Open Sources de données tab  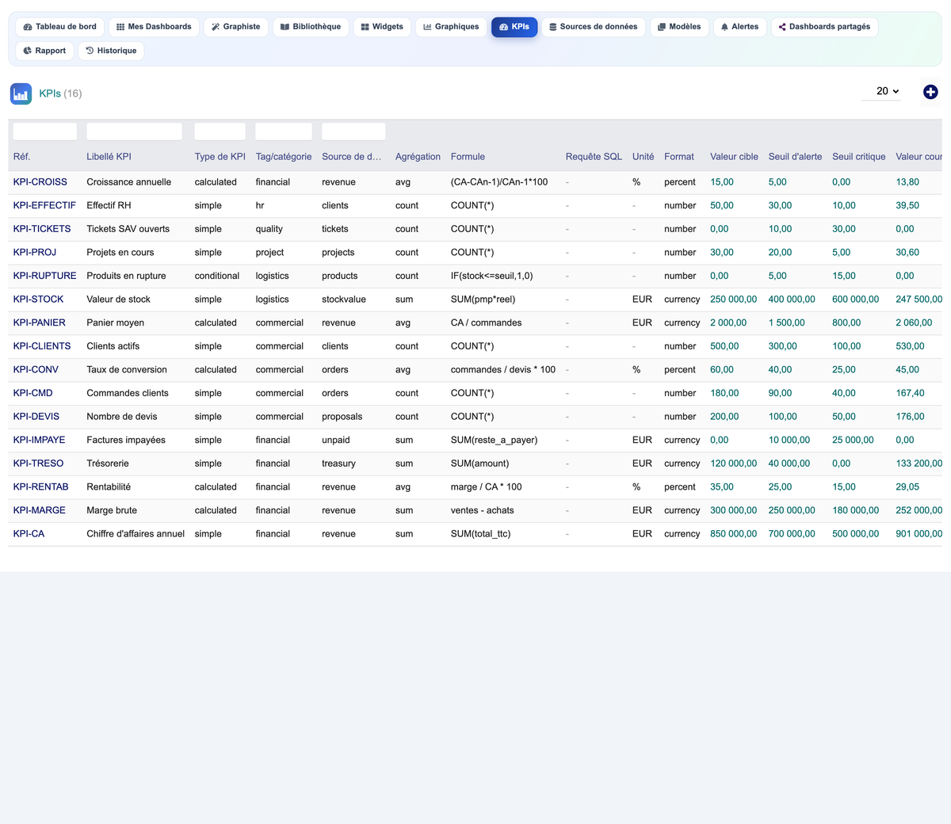[594, 27]
